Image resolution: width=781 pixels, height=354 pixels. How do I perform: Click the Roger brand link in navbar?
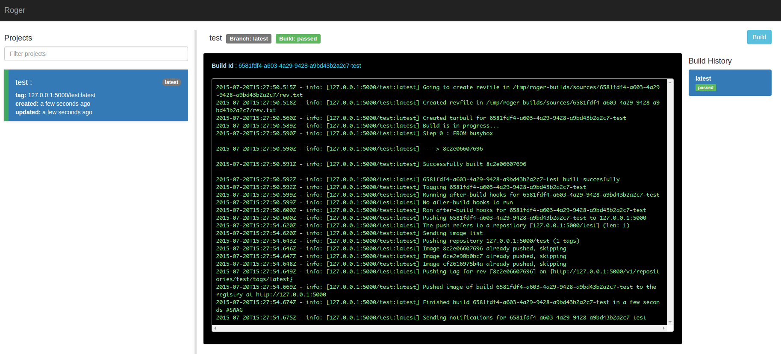tap(15, 10)
